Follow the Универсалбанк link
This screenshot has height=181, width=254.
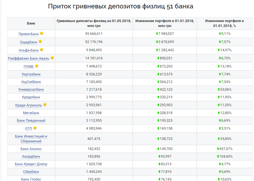tap(31, 90)
